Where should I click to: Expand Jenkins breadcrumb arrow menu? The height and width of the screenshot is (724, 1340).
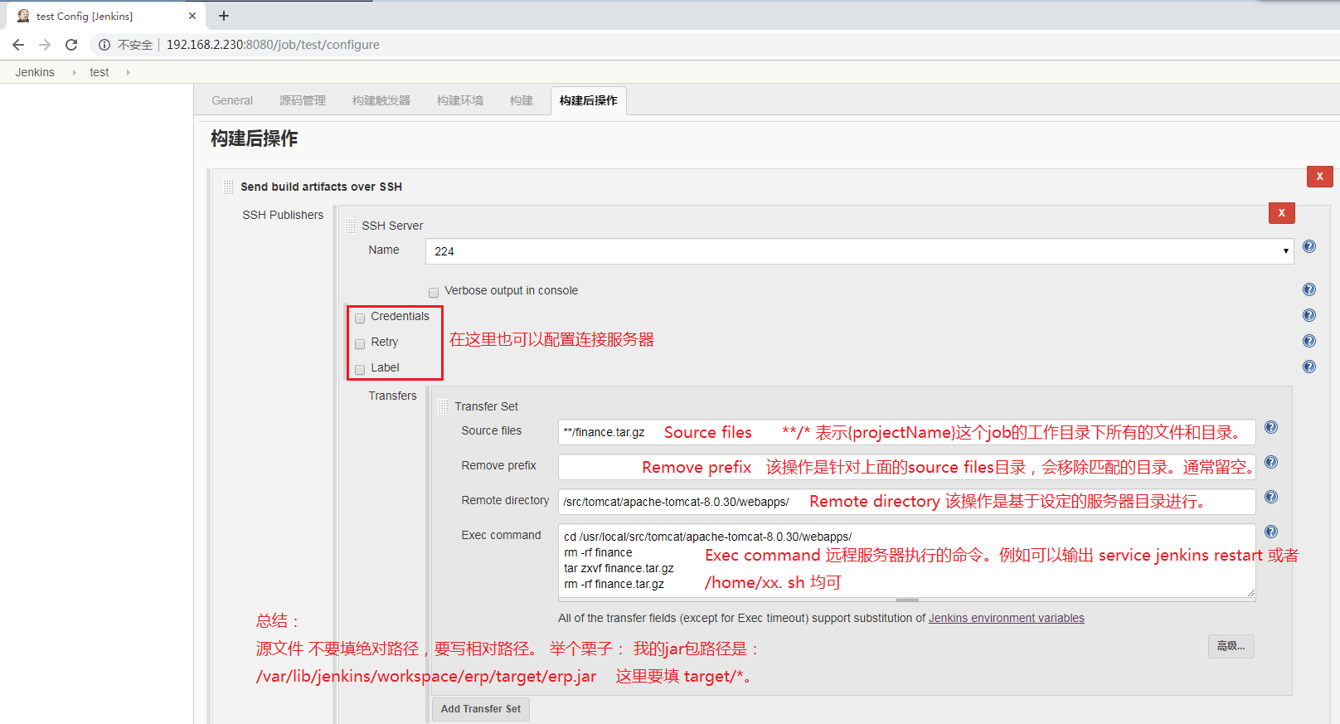[74, 72]
